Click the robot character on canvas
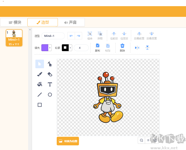The height and width of the screenshot is (150, 186). pos(108,97)
